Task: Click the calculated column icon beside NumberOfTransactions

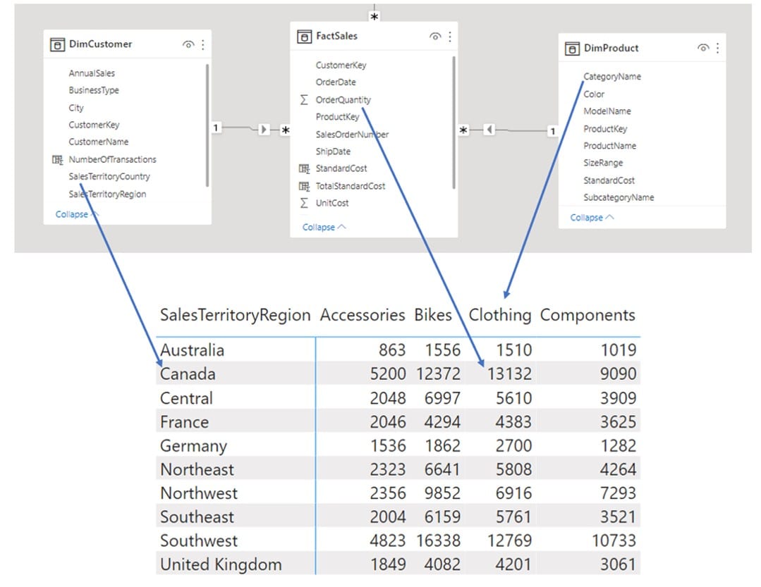Action: [57, 159]
